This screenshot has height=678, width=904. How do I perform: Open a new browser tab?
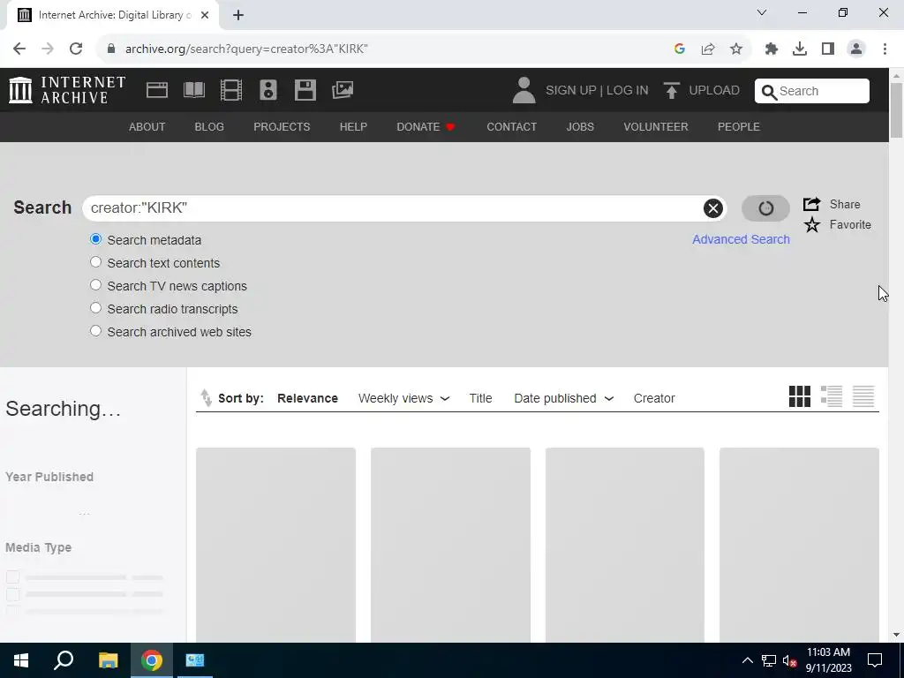pos(238,15)
